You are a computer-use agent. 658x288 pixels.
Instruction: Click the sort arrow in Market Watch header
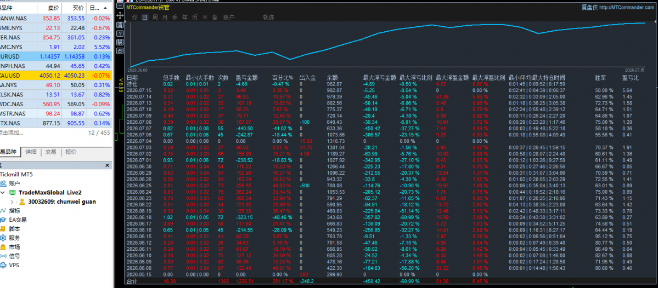click(104, 8)
